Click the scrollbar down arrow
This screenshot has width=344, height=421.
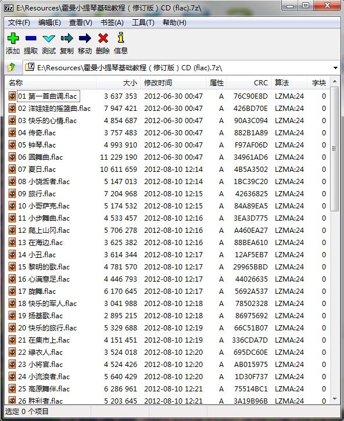(x=334, y=399)
